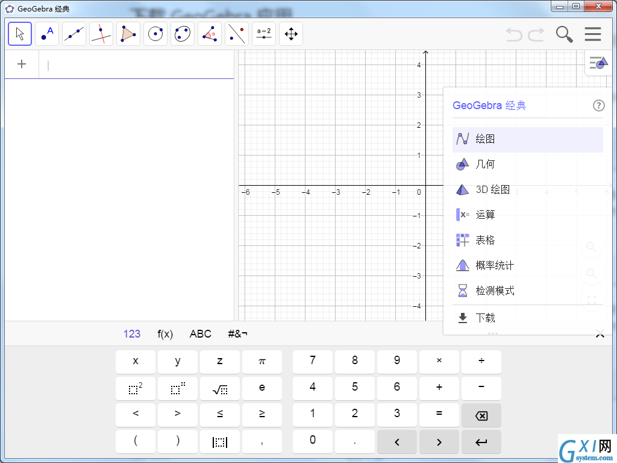617x463 pixels.
Task: Open the hamburger main menu
Action: (593, 34)
